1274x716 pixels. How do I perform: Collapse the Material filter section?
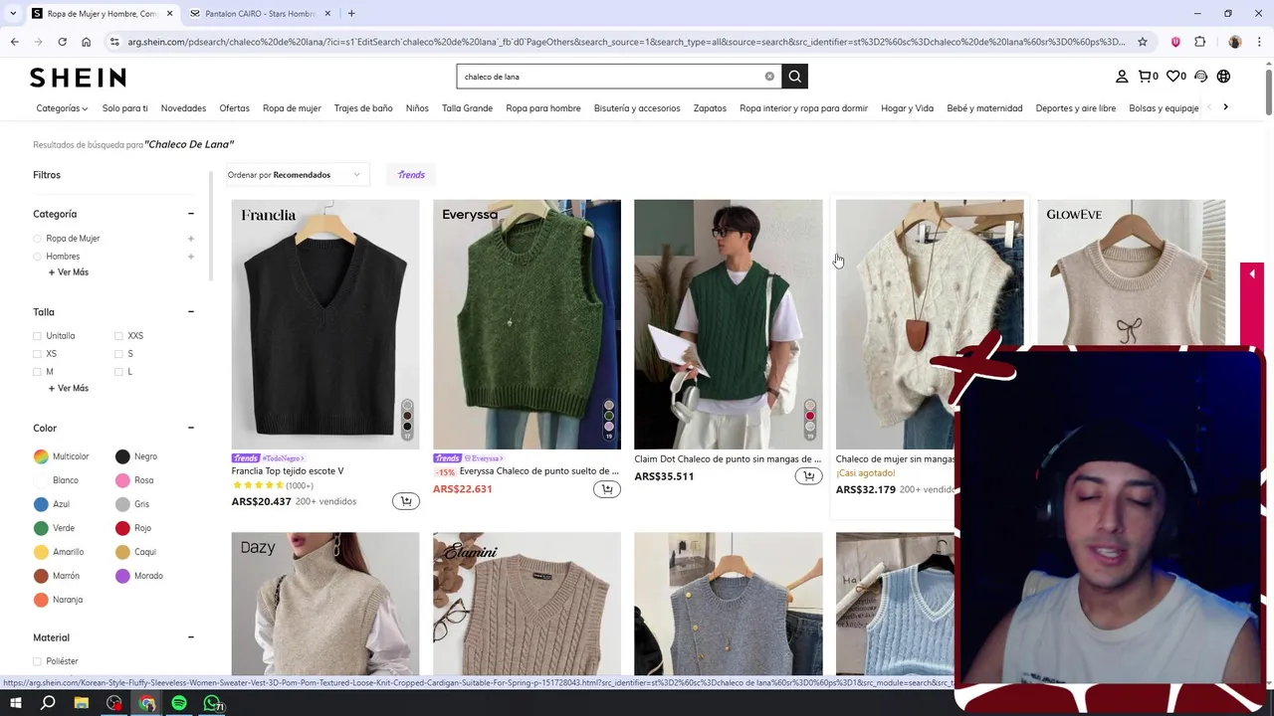click(x=190, y=637)
